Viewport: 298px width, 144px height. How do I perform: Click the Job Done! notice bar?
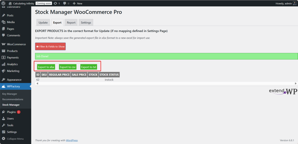click(x=166, y=56)
